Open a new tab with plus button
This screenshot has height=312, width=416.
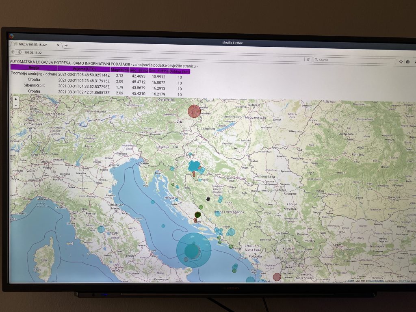(x=66, y=45)
